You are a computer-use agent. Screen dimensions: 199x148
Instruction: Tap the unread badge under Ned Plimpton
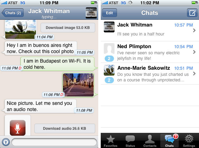[109, 59]
